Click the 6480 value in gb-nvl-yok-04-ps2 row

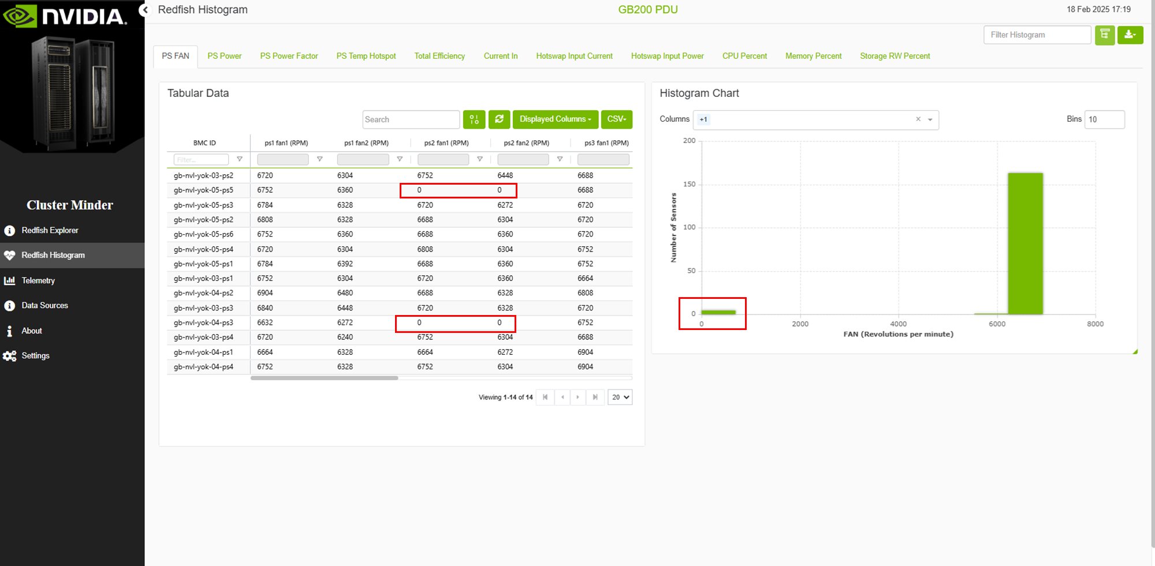click(345, 293)
